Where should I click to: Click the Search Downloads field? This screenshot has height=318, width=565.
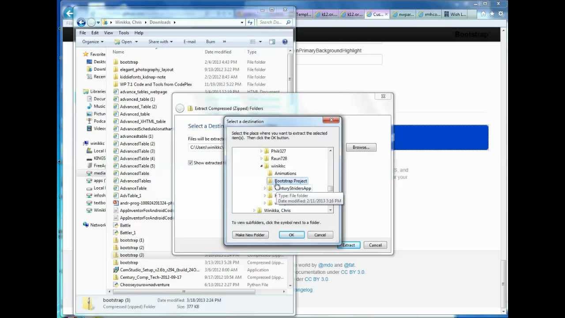click(274, 22)
